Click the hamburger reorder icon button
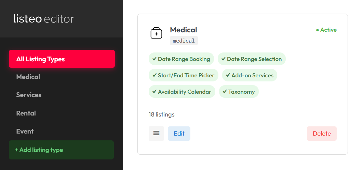The image size is (364, 170). 156,134
